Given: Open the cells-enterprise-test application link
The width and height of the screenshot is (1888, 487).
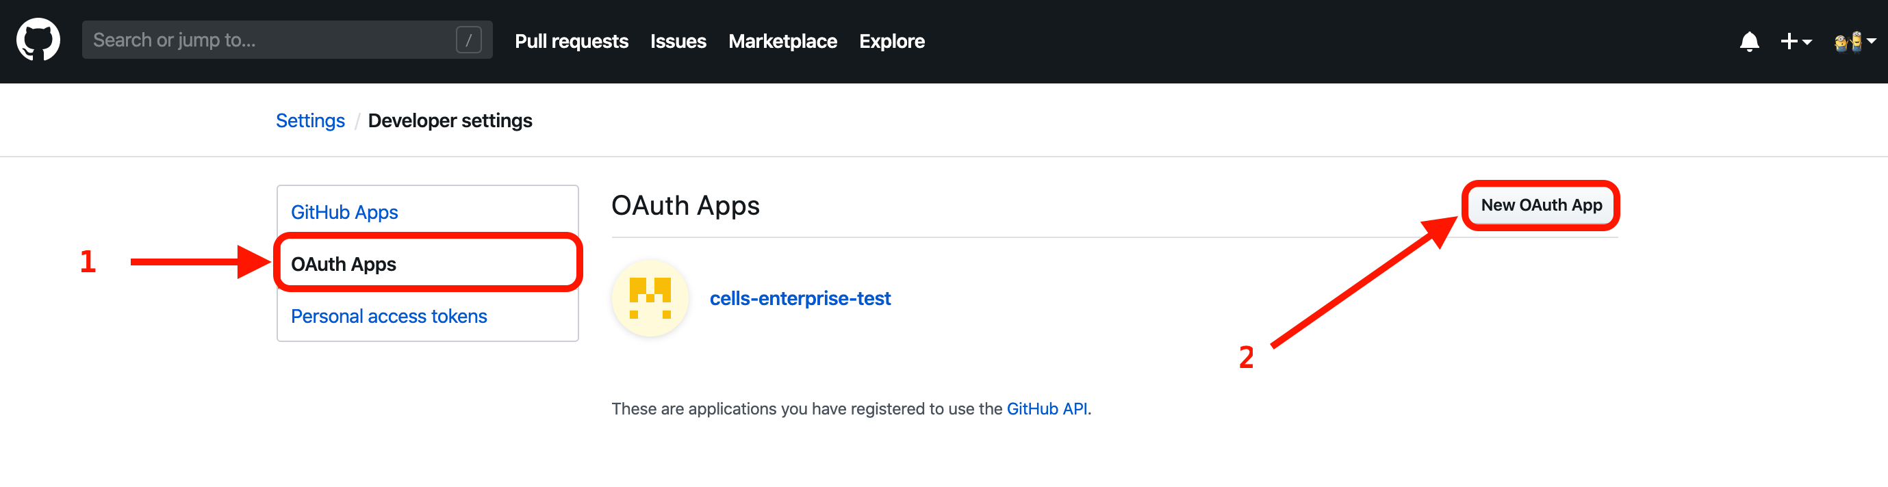Looking at the screenshot, I should 800,298.
